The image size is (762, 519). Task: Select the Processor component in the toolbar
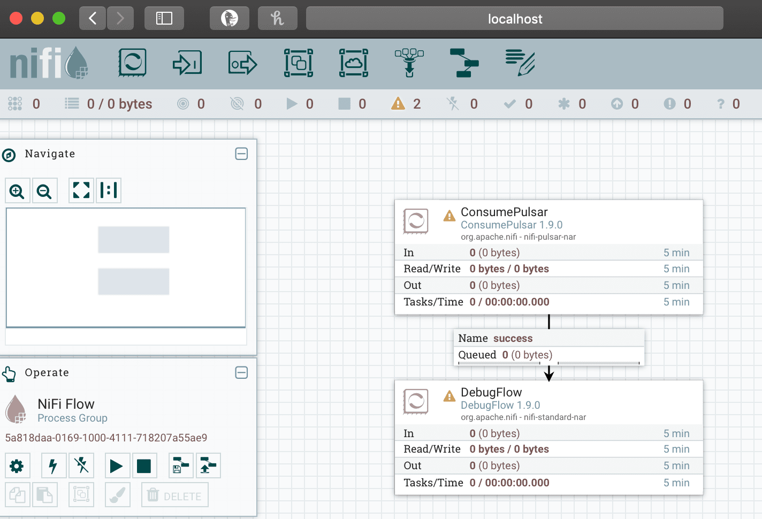[132, 63]
